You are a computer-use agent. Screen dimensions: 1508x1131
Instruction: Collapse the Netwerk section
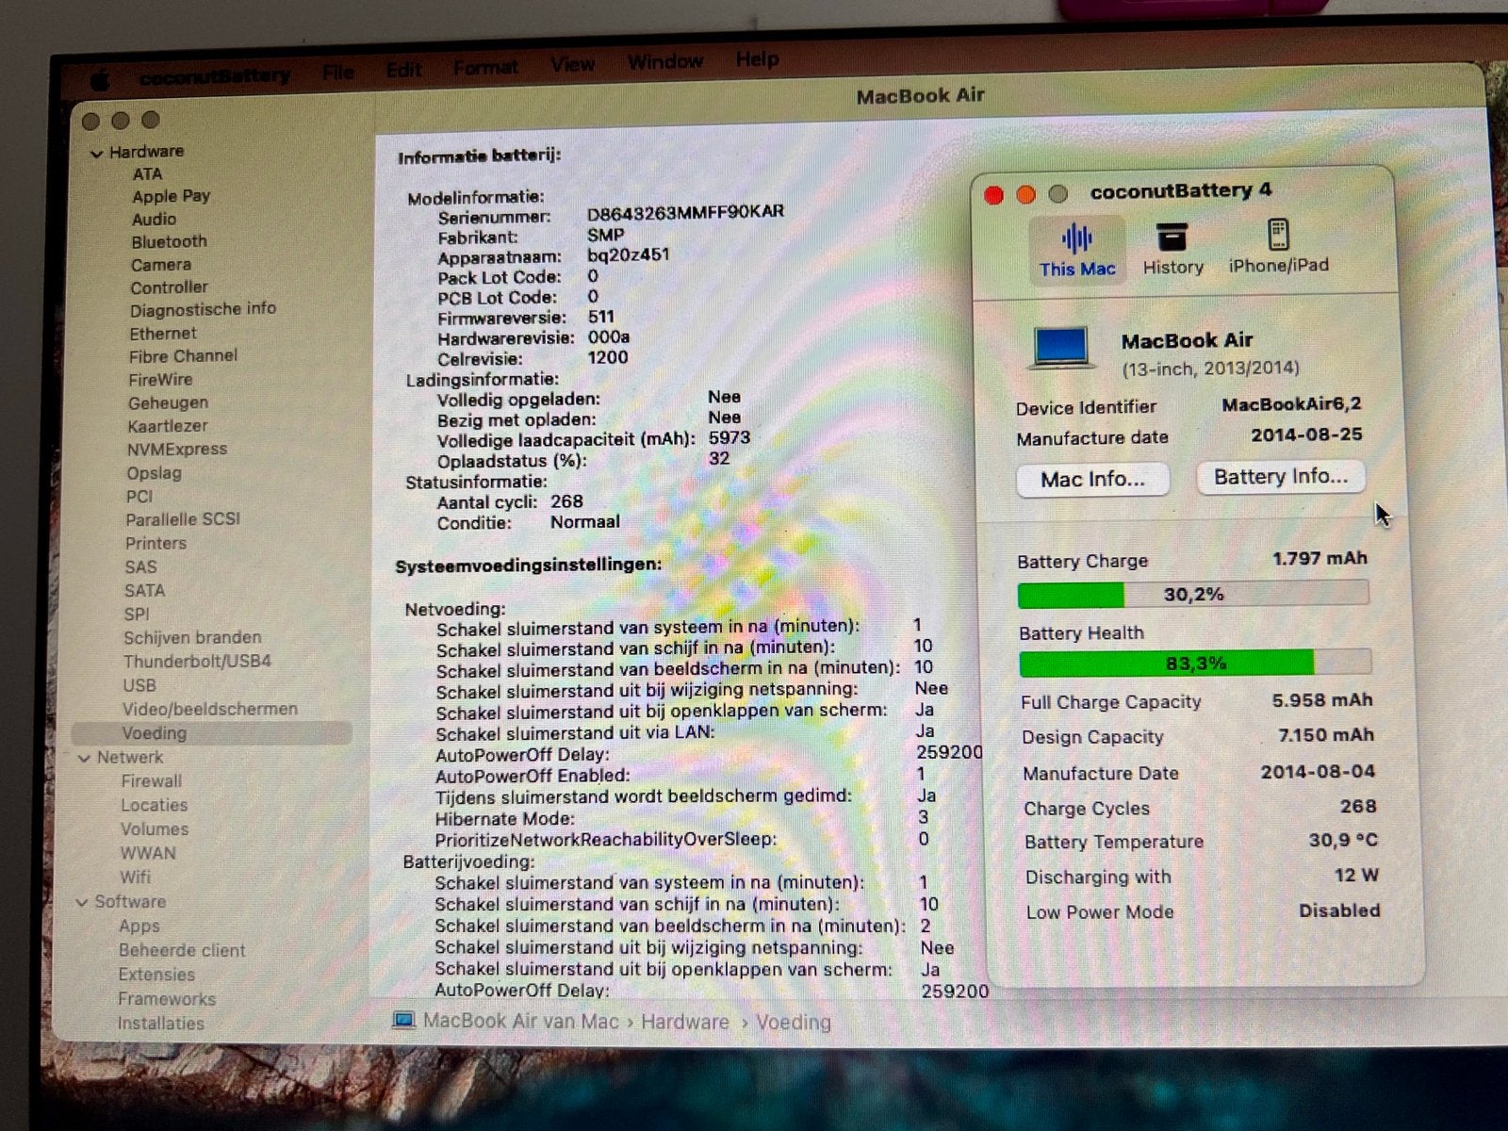(85, 758)
